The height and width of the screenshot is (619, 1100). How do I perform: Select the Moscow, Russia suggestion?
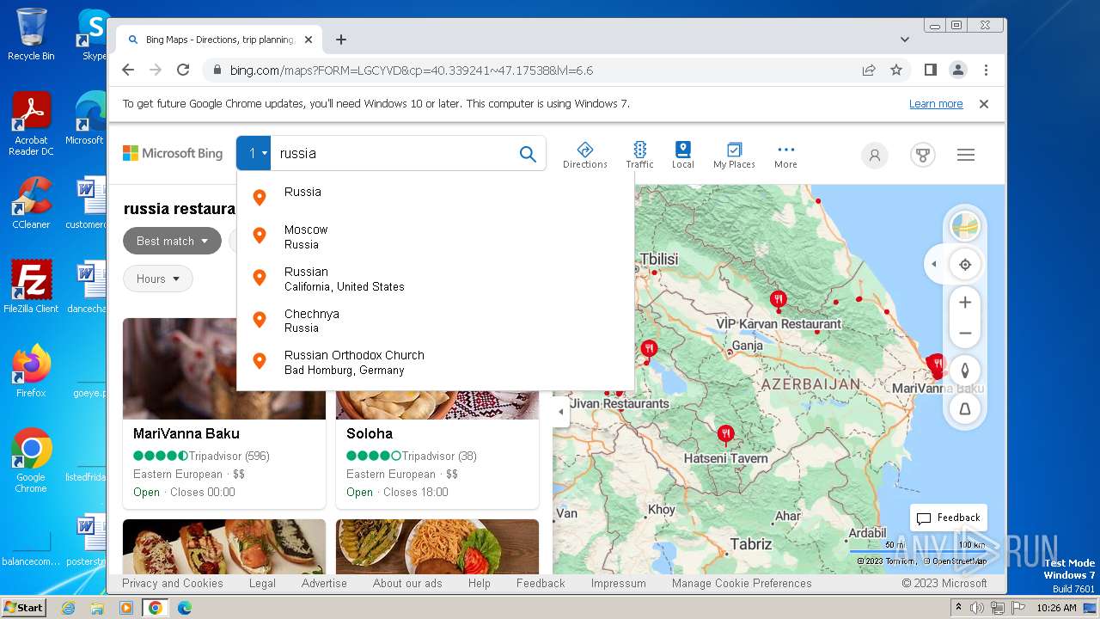[436, 236]
